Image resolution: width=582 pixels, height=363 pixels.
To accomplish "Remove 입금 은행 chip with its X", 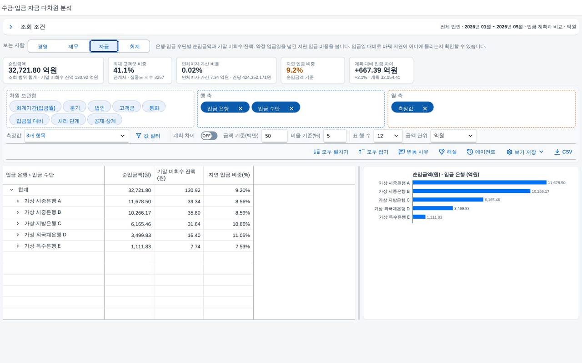I will tap(241, 108).
